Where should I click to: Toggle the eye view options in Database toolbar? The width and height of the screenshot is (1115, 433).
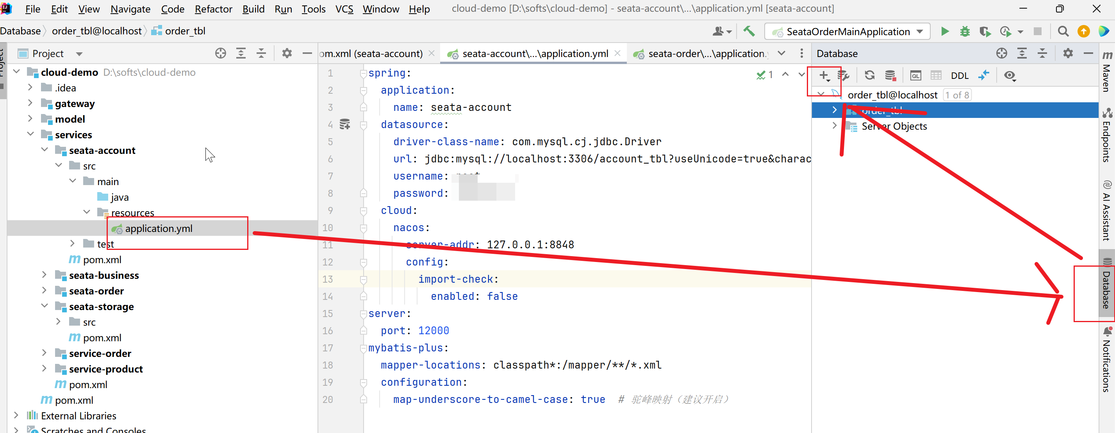[x=1010, y=76]
